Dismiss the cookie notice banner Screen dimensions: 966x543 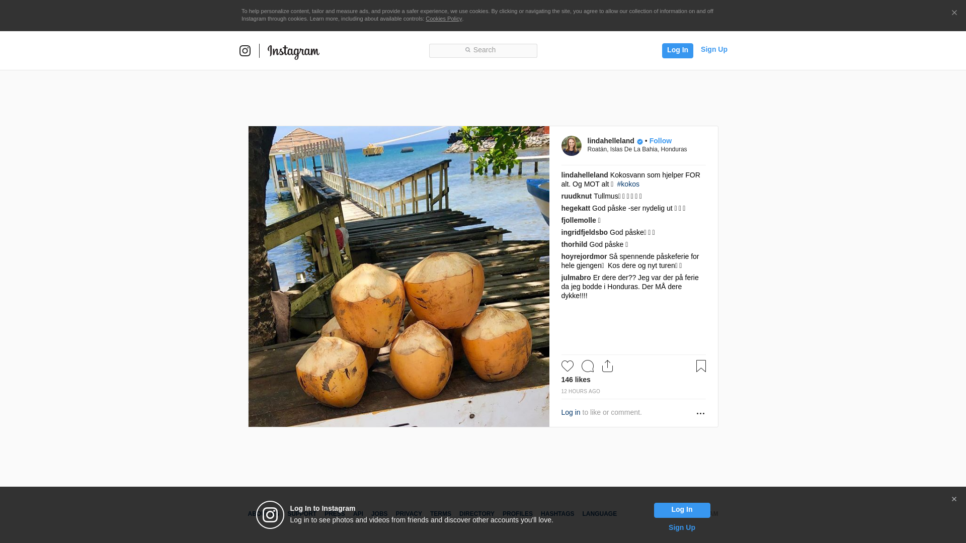pyautogui.click(x=954, y=13)
